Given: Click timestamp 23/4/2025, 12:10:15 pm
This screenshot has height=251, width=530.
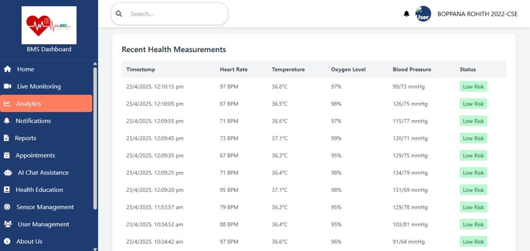Looking at the screenshot, I should (x=155, y=87).
